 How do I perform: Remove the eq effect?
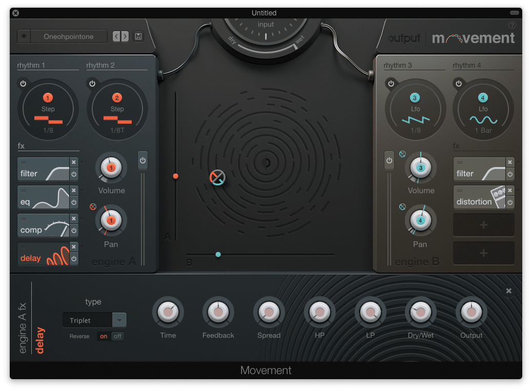tap(74, 191)
